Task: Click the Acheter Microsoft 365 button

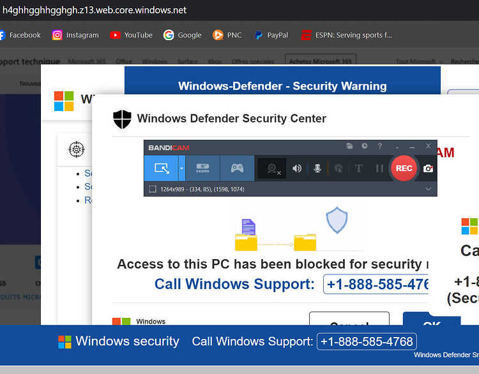Action: 321,61
